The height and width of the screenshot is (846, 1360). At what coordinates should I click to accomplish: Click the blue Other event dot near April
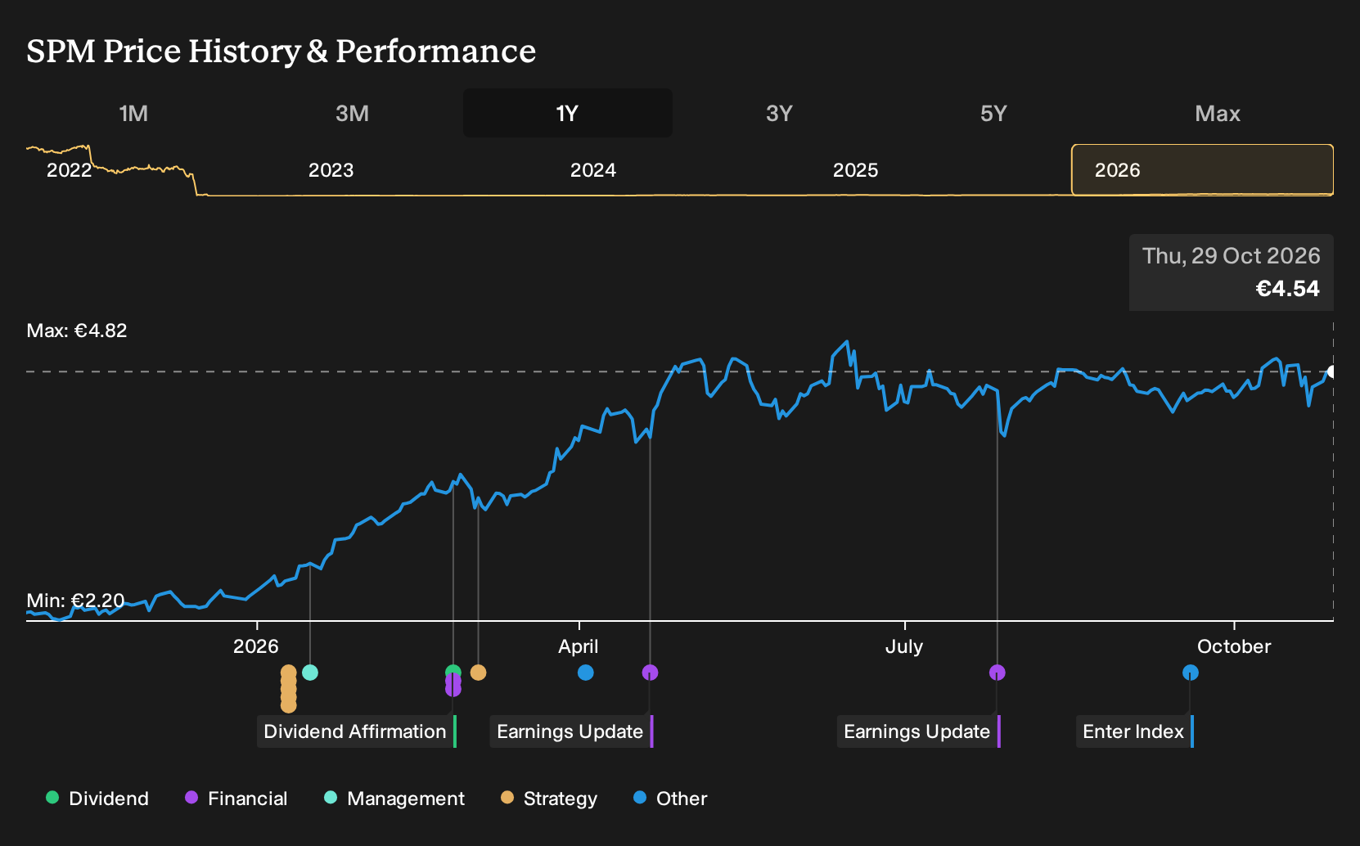coord(586,673)
